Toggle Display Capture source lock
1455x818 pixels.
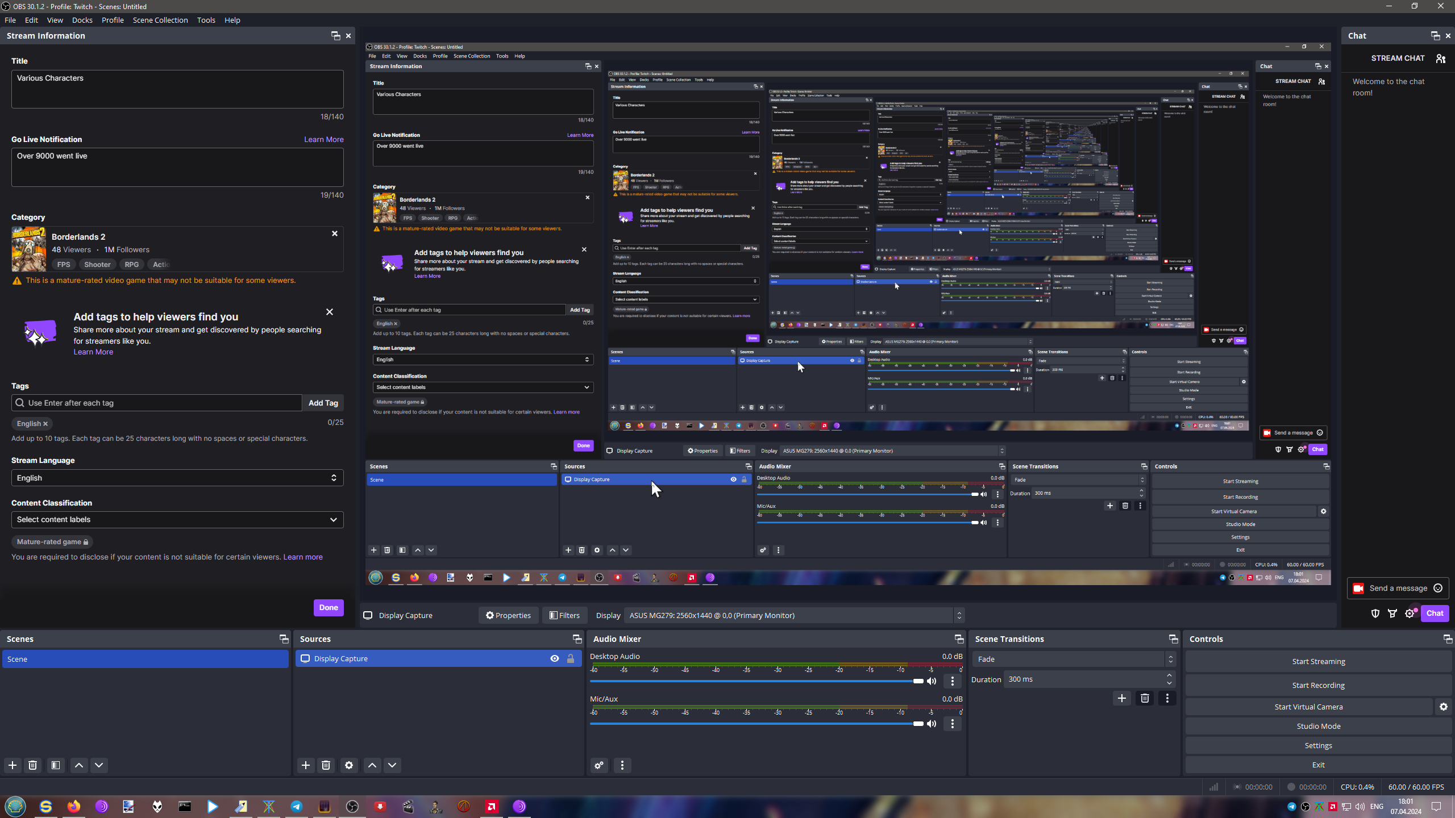click(571, 658)
